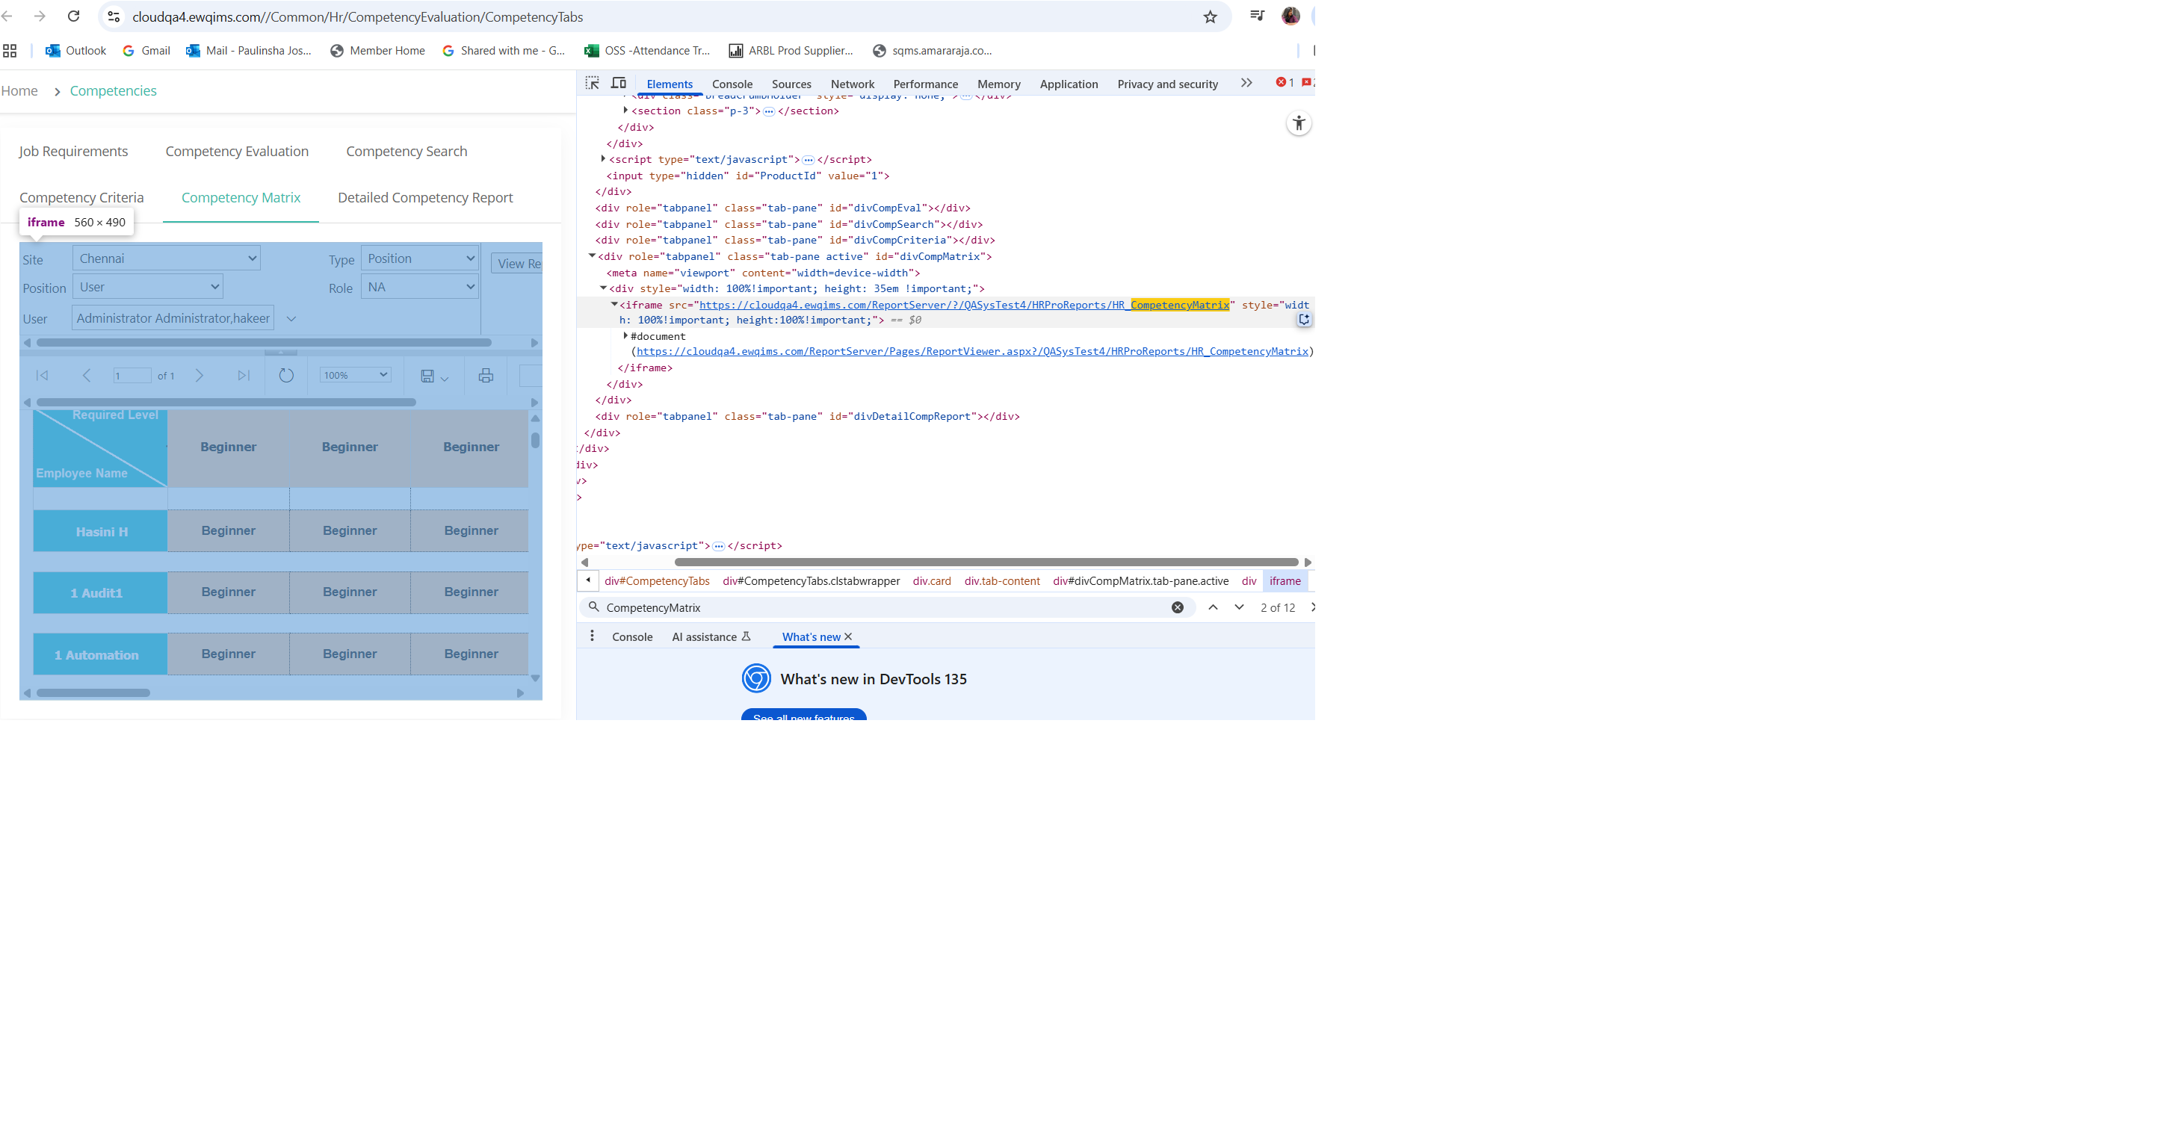Jump to next search match with down chevron
Image resolution: width=2176 pixels, height=1125 pixels.
[x=1238, y=607]
